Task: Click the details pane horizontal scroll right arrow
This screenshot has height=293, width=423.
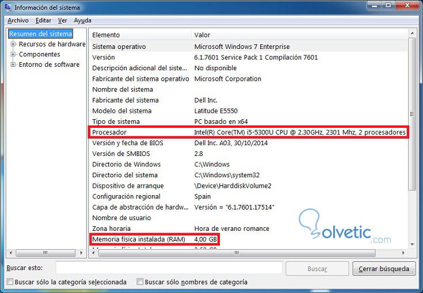Action: coord(403,253)
